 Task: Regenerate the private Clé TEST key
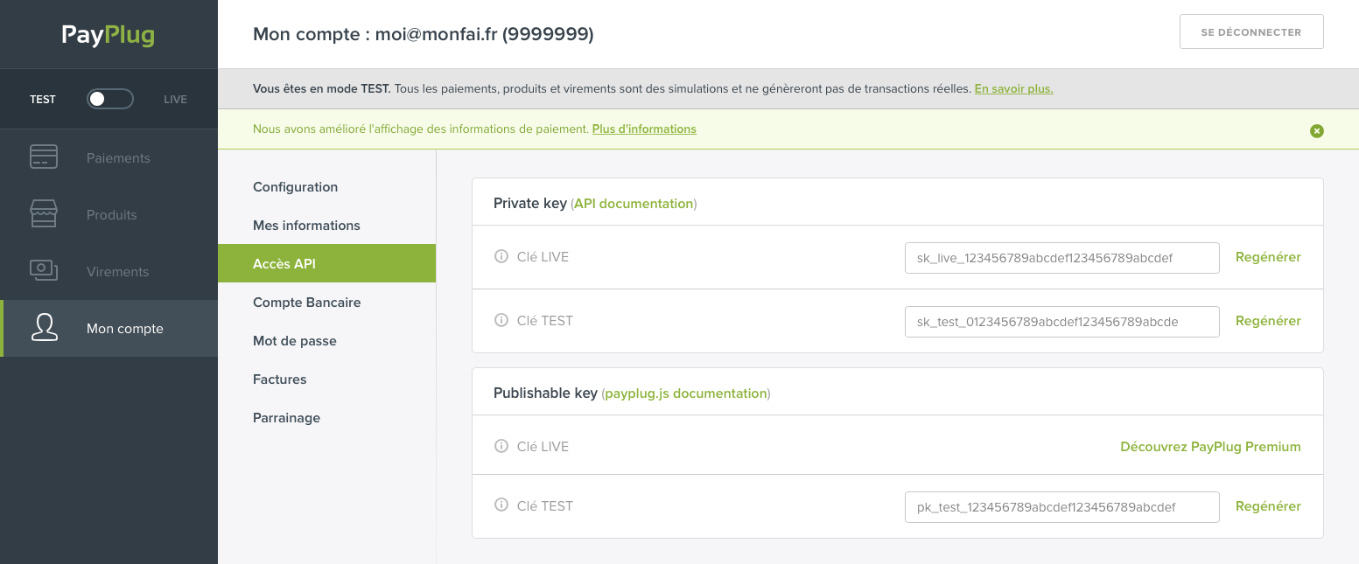1268,320
